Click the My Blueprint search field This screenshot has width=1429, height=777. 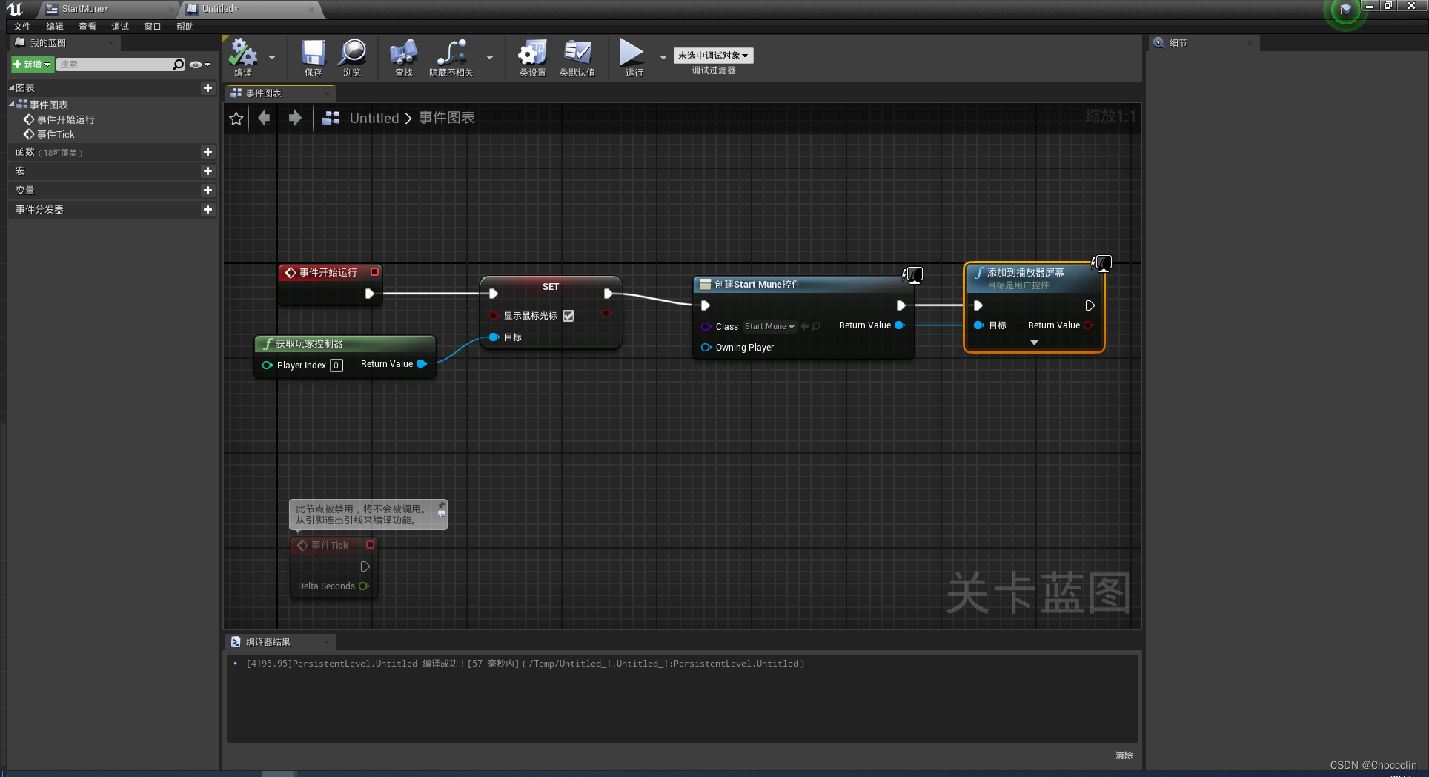(x=114, y=65)
